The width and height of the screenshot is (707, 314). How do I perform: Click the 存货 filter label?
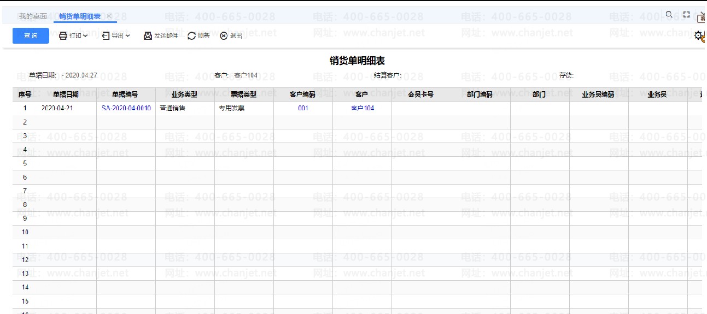point(566,75)
